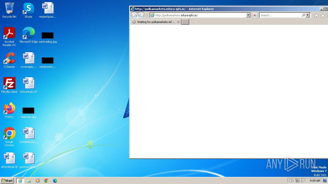Launch FileZilla Client shortcut

pos(9,85)
